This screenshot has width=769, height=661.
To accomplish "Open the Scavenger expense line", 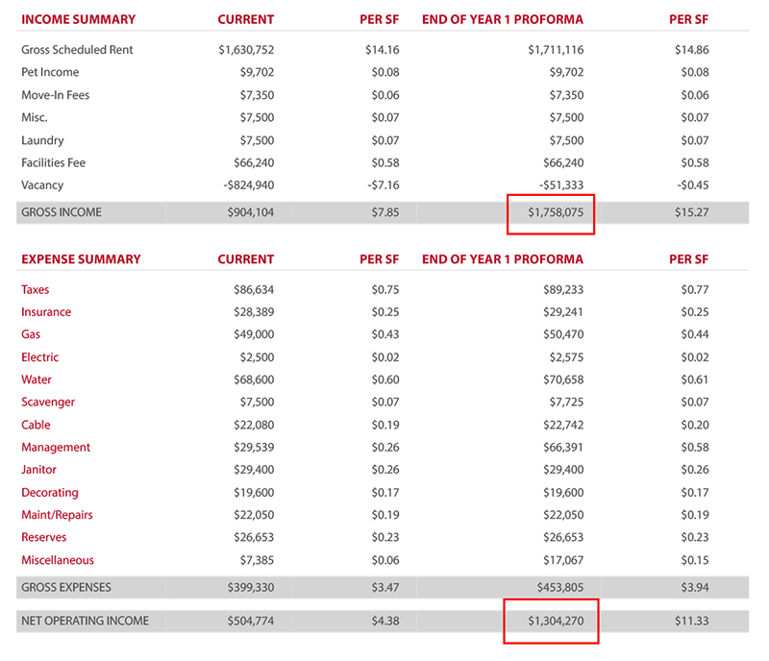I will [48, 403].
